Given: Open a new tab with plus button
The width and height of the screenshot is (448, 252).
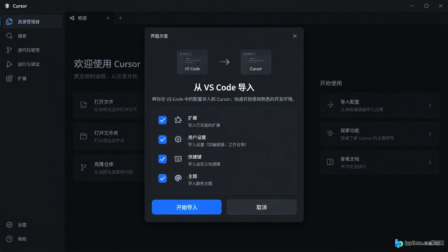Looking at the screenshot, I should pos(121,18).
